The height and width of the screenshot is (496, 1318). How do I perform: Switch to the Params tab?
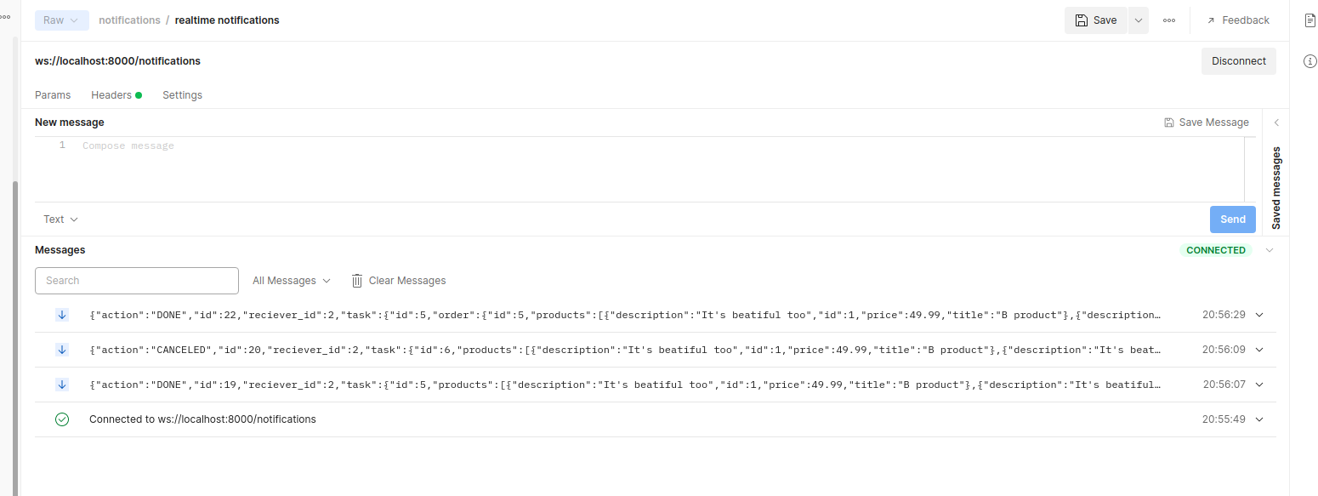tap(53, 94)
